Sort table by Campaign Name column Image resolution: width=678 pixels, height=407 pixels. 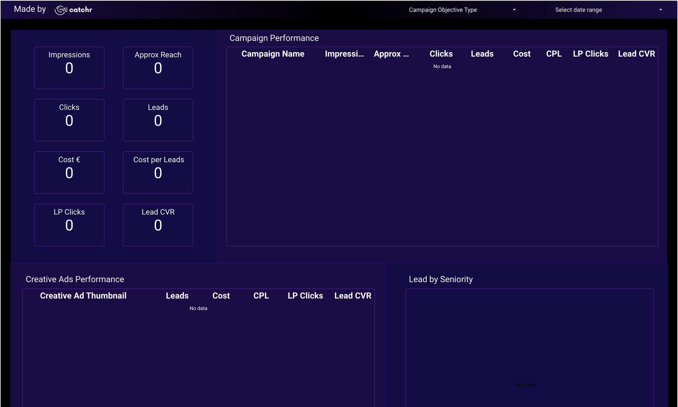pyautogui.click(x=273, y=54)
